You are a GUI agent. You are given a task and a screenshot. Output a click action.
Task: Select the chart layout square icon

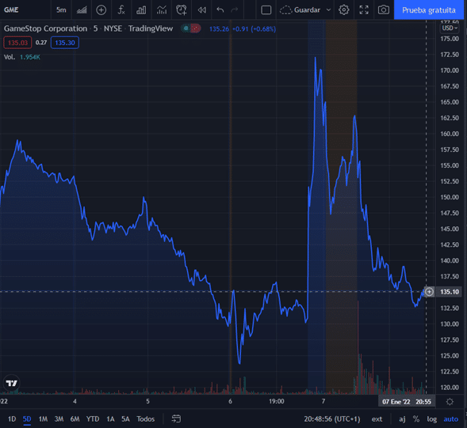[266, 9]
